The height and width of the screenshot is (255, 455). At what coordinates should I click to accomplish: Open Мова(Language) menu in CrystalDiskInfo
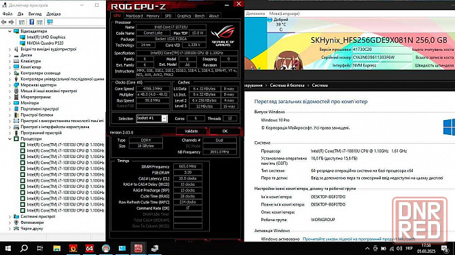[285, 14]
